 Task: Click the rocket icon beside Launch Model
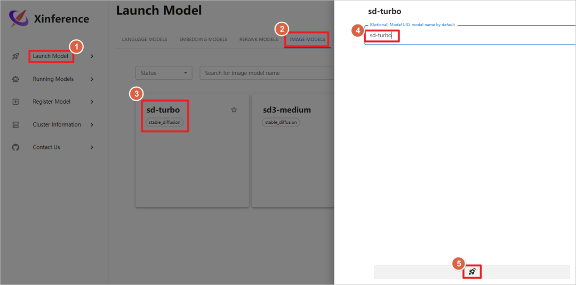15,56
